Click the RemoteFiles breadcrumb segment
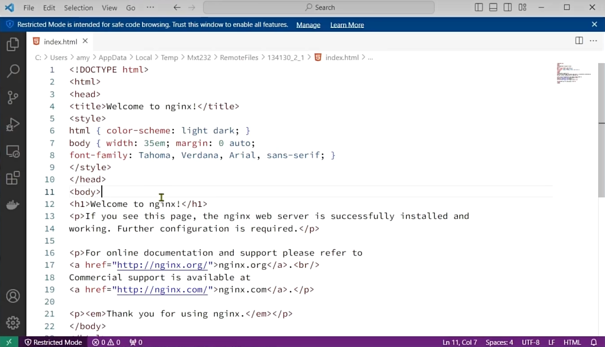The height and width of the screenshot is (347, 605). click(x=239, y=57)
